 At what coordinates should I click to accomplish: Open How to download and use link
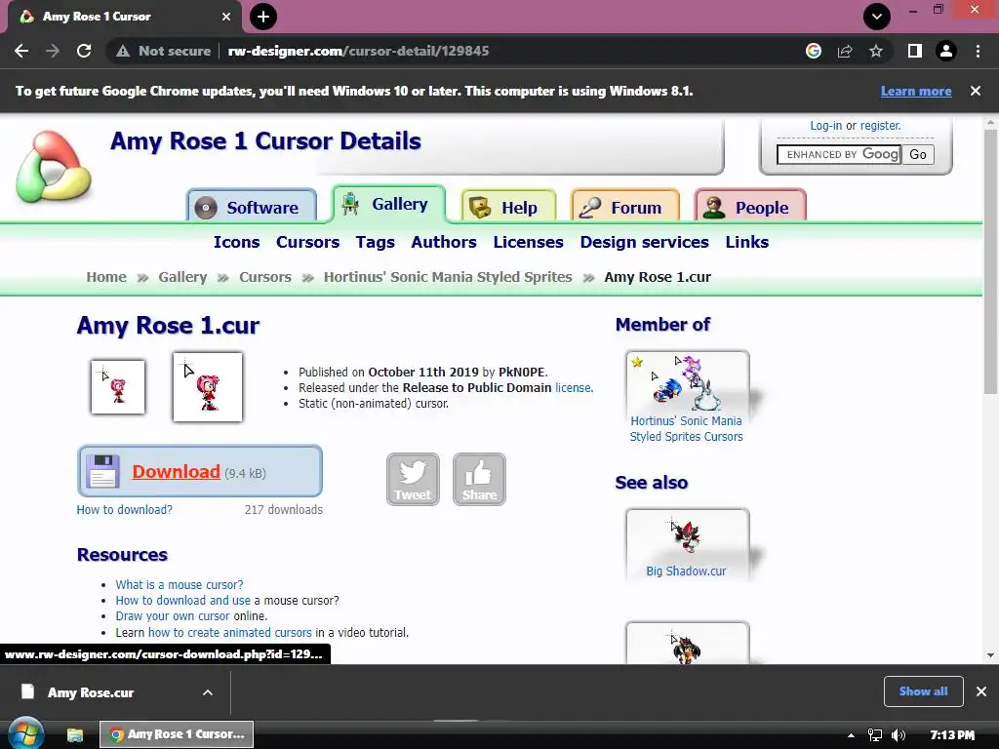[x=182, y=601]
